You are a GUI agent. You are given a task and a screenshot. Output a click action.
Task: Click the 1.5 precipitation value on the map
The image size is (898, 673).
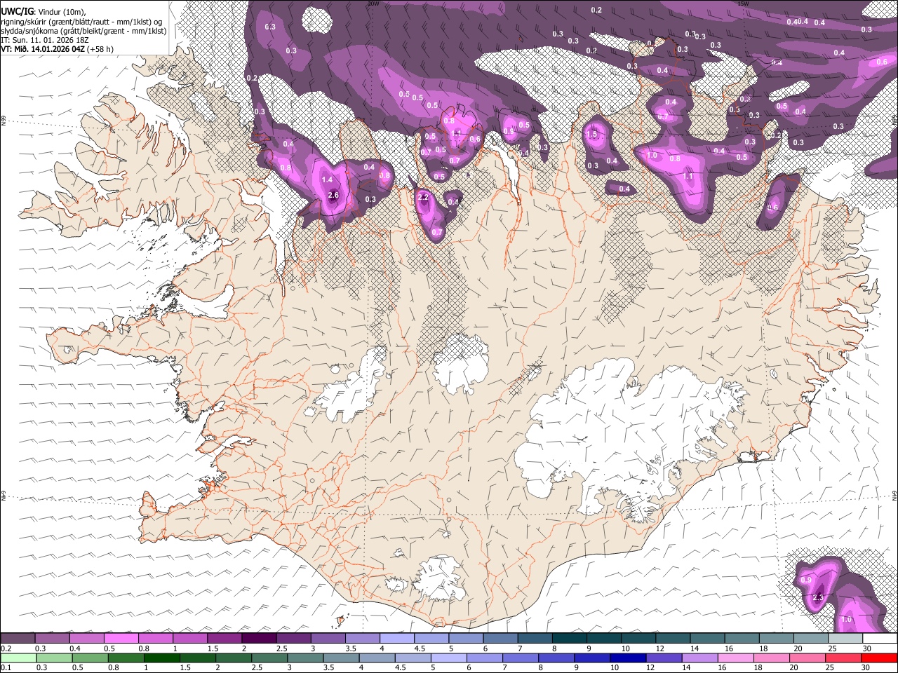(591, 134)
